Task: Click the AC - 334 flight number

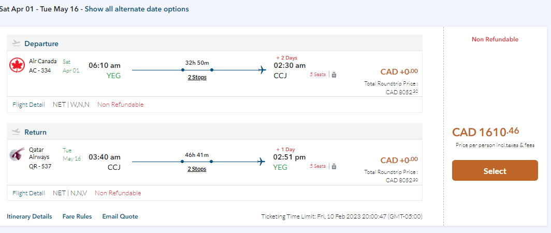Action: tap(40, 70)
